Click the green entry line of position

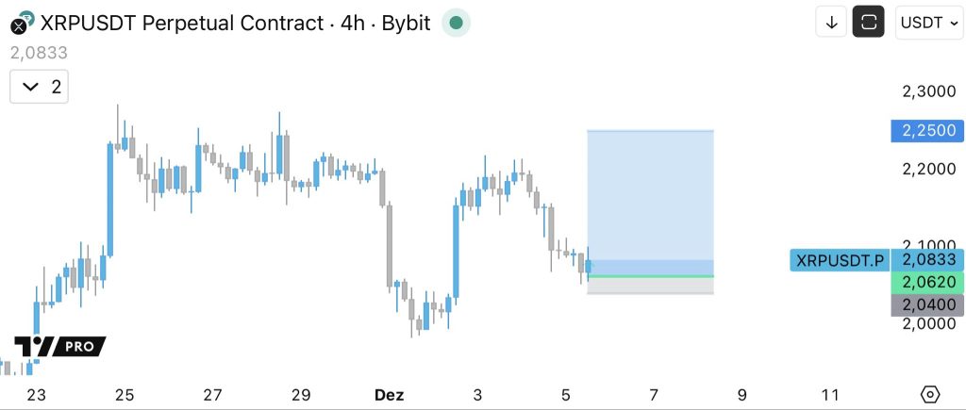pos(650,276)
